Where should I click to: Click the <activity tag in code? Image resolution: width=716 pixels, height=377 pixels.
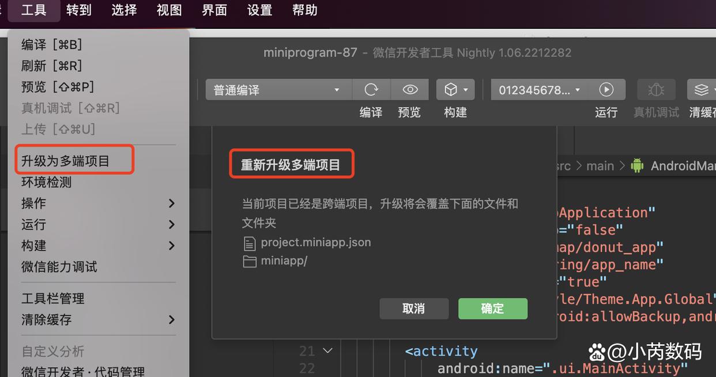(442, 351)
